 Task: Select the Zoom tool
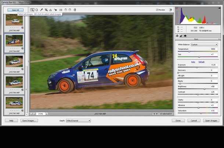click(x=32, y=10)
